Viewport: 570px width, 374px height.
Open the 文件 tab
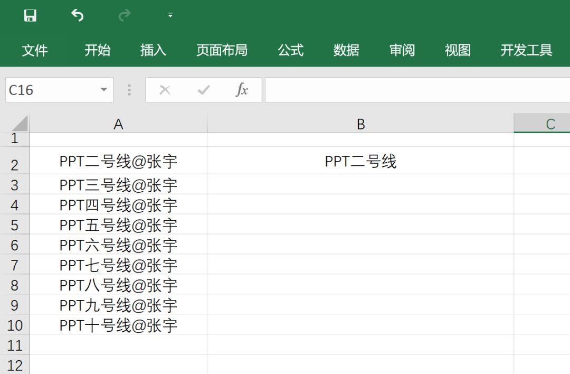35,50
